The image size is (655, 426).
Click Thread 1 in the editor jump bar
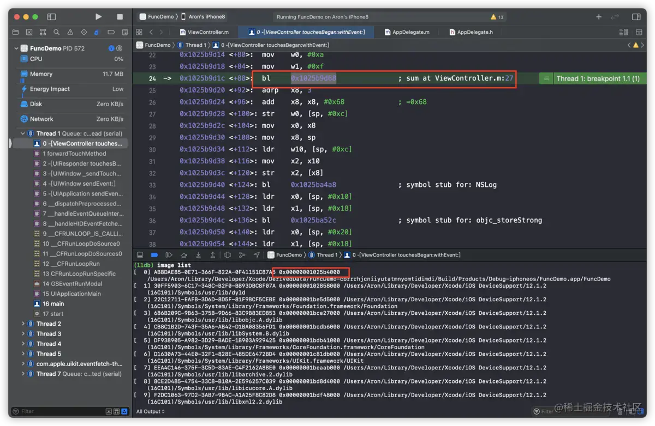pyautogui.click(x=192, y=45)
